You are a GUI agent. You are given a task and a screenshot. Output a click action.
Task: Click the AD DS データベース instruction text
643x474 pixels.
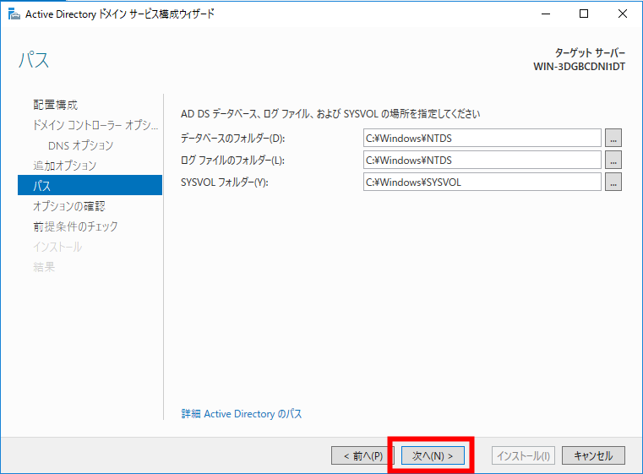tap(330, 113)
